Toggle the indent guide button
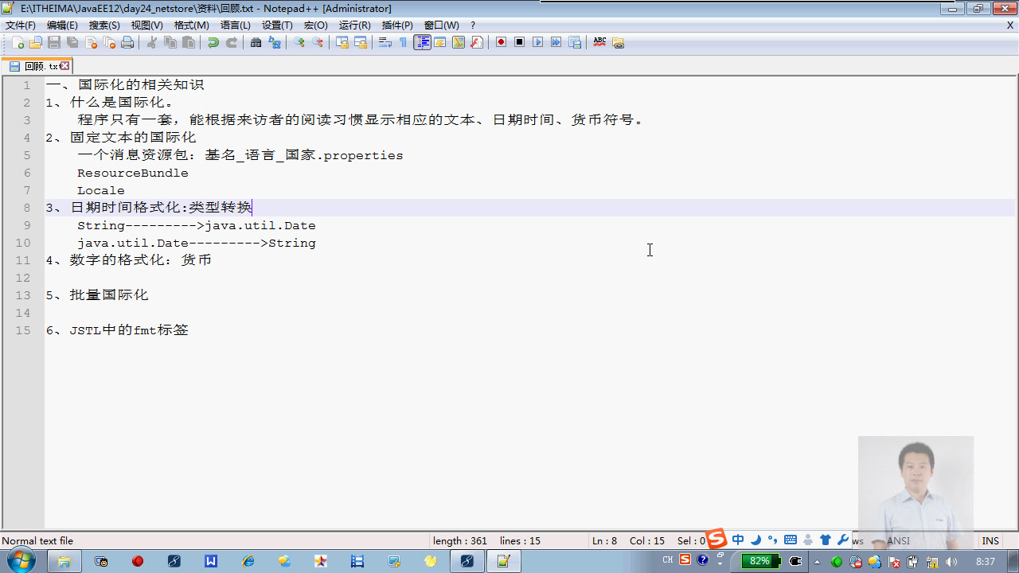The height and width of the screenshot is (573, 1019). tap(422, 42)
